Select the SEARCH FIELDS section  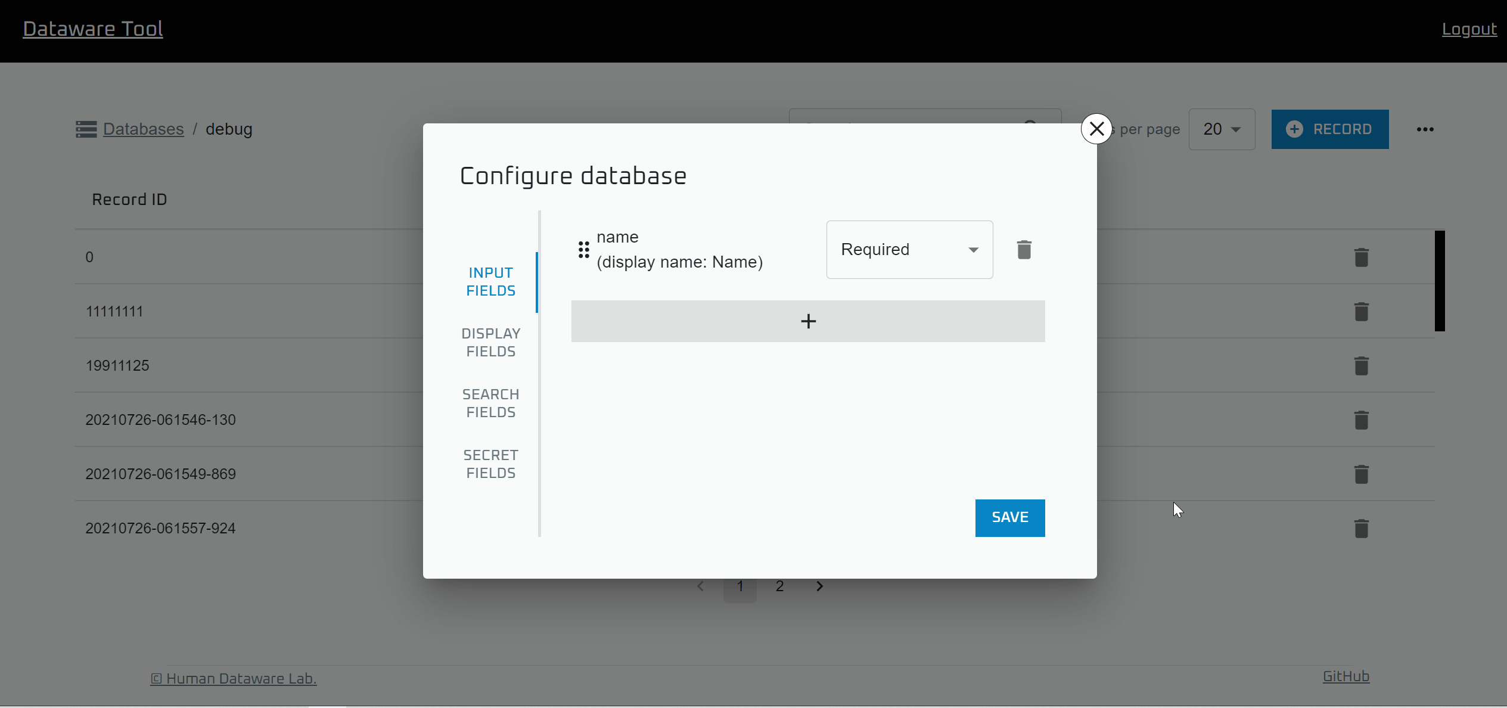point(490,403)
